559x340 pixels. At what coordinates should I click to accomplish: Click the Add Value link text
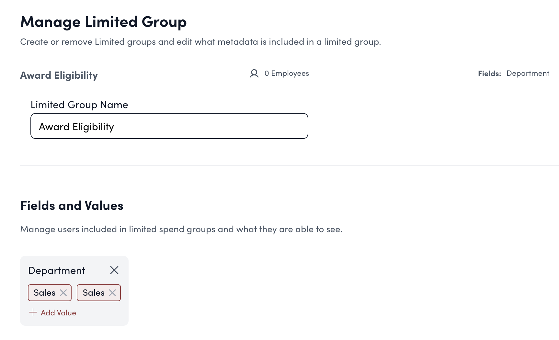point(58,313)
